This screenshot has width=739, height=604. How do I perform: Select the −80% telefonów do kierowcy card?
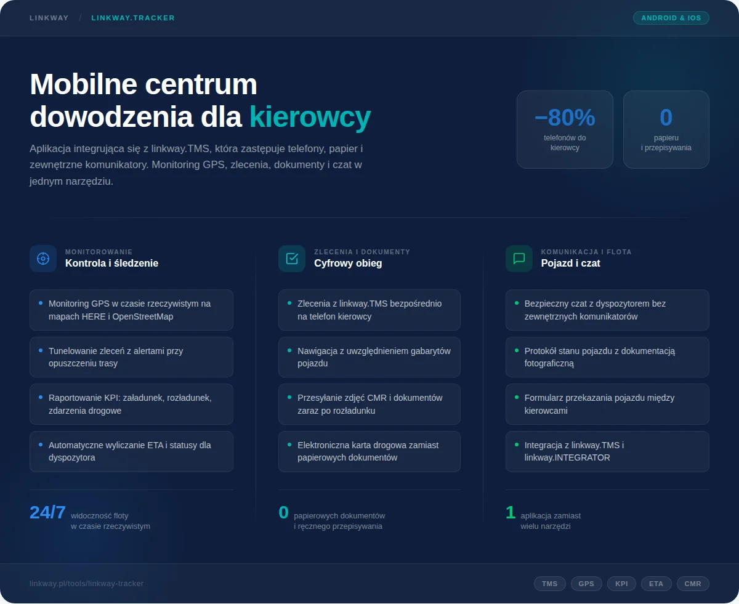565,129
